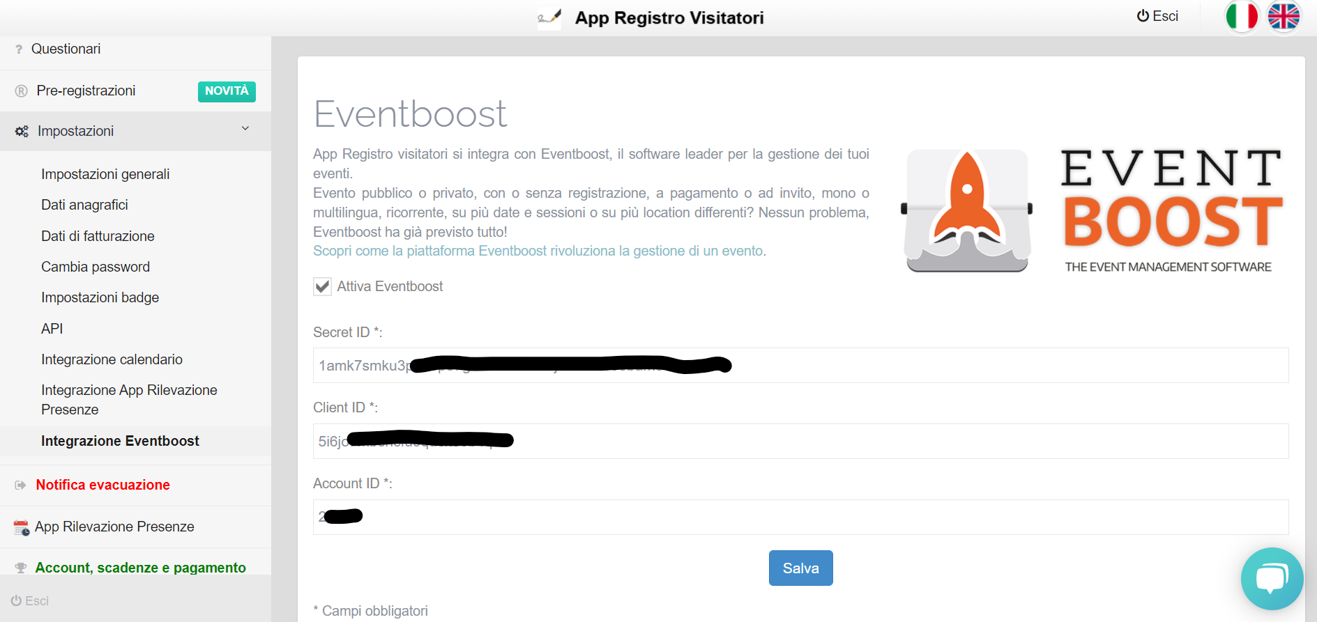Follow the Scopri come la piattaforma Eventboost link

click(538, 251)
